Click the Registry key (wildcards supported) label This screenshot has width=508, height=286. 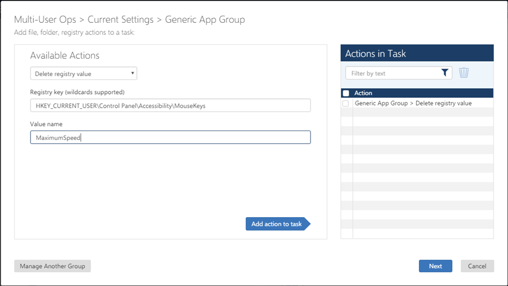click(77, 92)
